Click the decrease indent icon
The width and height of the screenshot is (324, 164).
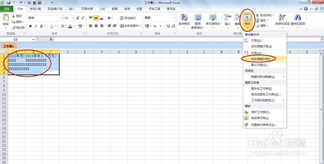coord(109,26)
